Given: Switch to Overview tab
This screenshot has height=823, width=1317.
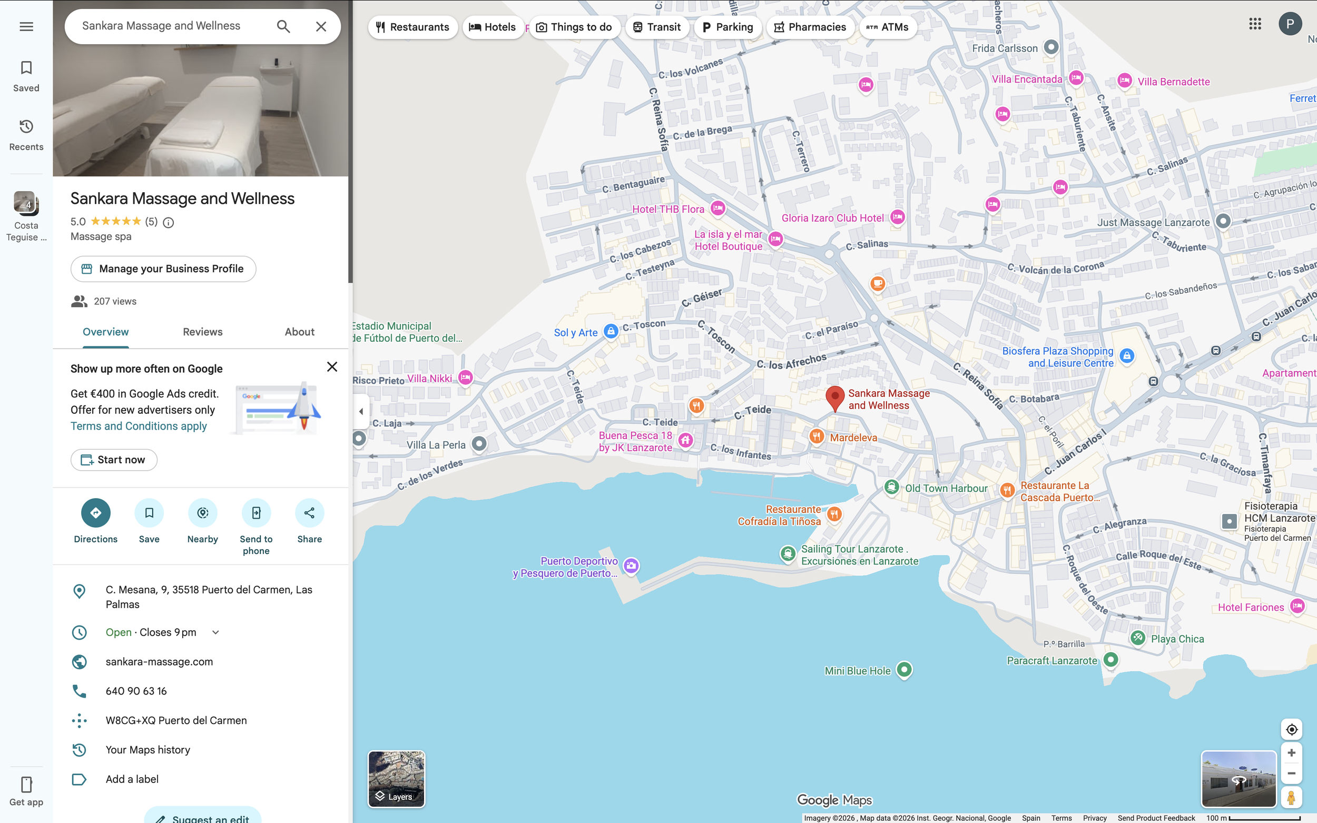Looking at the screenshot, I should coord(105,332).
